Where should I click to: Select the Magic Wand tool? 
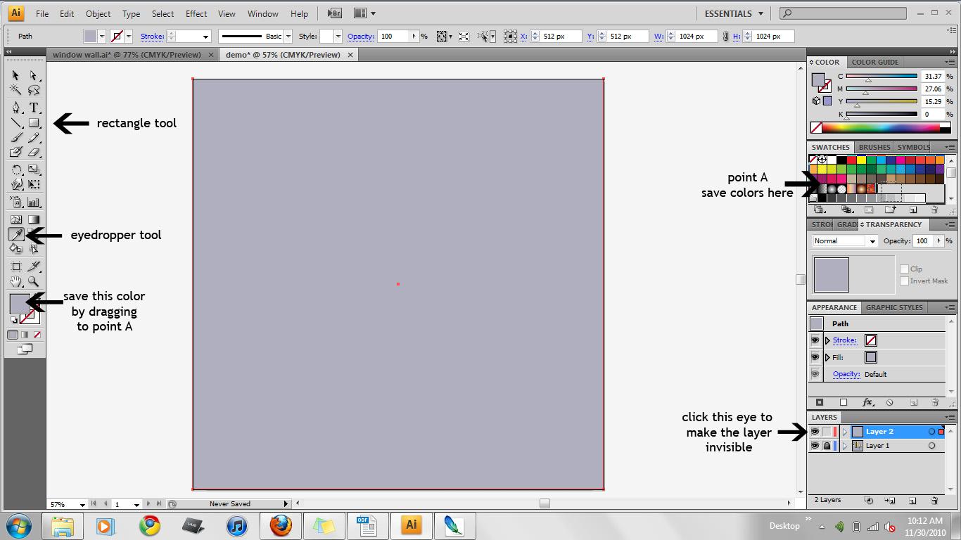point(16,90)
